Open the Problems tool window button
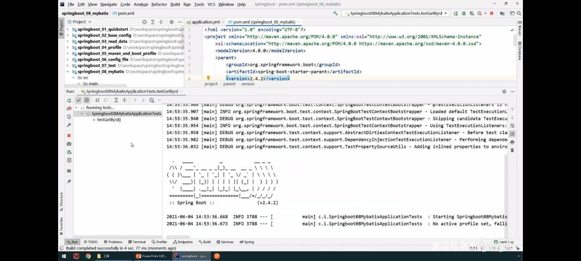Image resolution: width=581 pixels, height=261 pixels. pos(113,242)
